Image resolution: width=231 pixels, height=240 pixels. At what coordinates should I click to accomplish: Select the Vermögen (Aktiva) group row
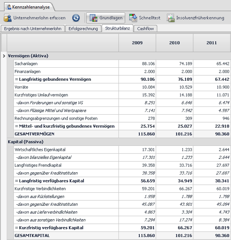pyautogui.click(x=119, y=56)
